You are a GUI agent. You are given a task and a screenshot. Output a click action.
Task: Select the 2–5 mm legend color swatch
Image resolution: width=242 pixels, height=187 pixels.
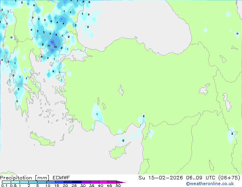pyautogui.click(x=33, y=182)
